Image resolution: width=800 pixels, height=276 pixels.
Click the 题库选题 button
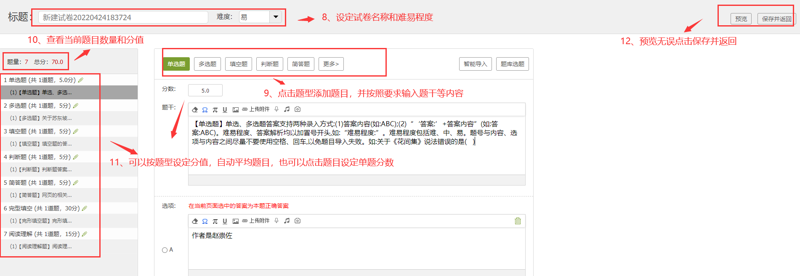pyautogui.click(x=513, y=64)
